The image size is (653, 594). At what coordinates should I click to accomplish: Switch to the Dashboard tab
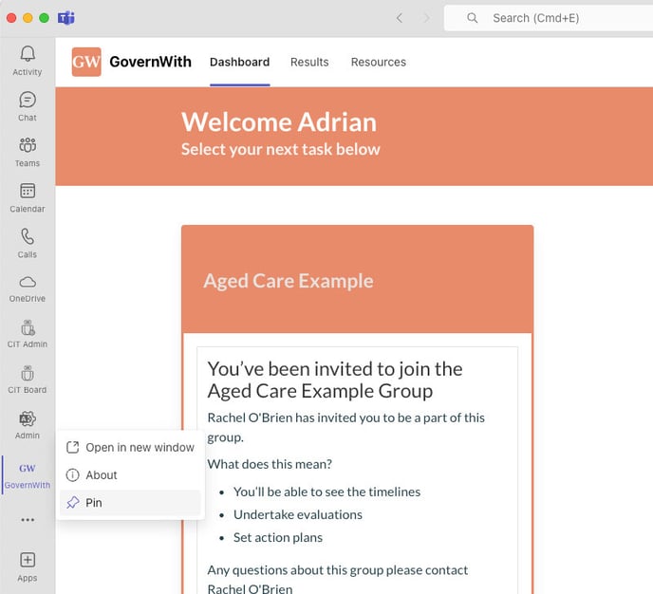click(x=239, y=62)
